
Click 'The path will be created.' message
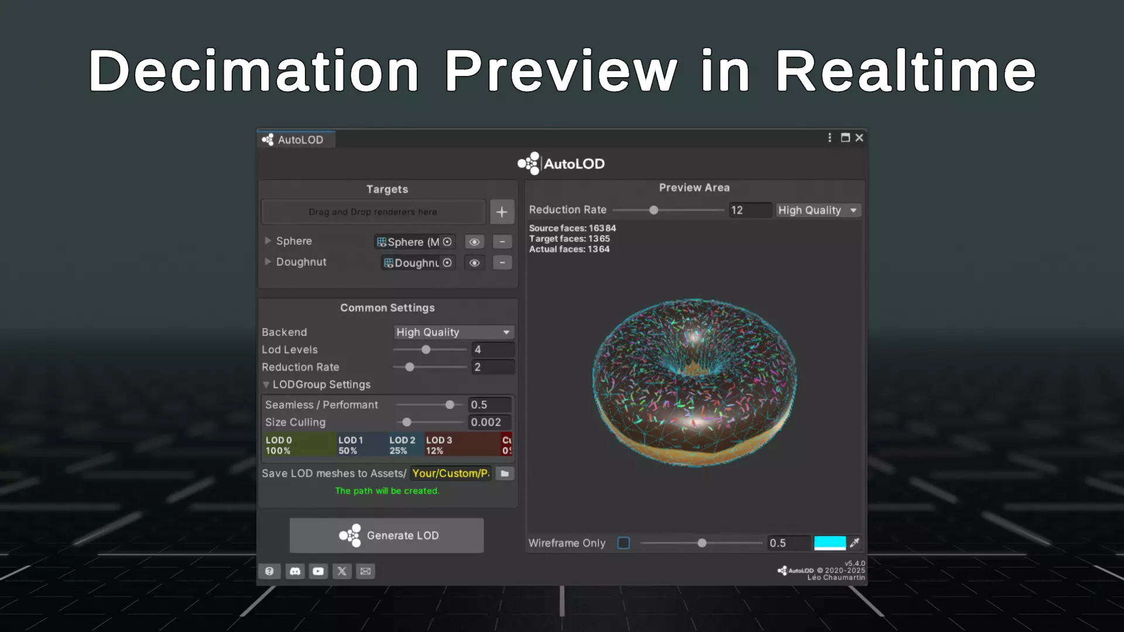[387, 491]
